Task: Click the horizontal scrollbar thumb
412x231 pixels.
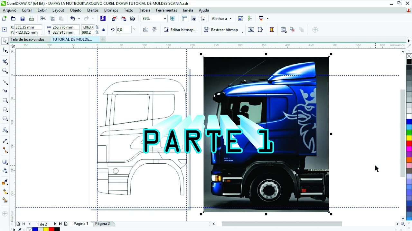Action: click(282, 224)
